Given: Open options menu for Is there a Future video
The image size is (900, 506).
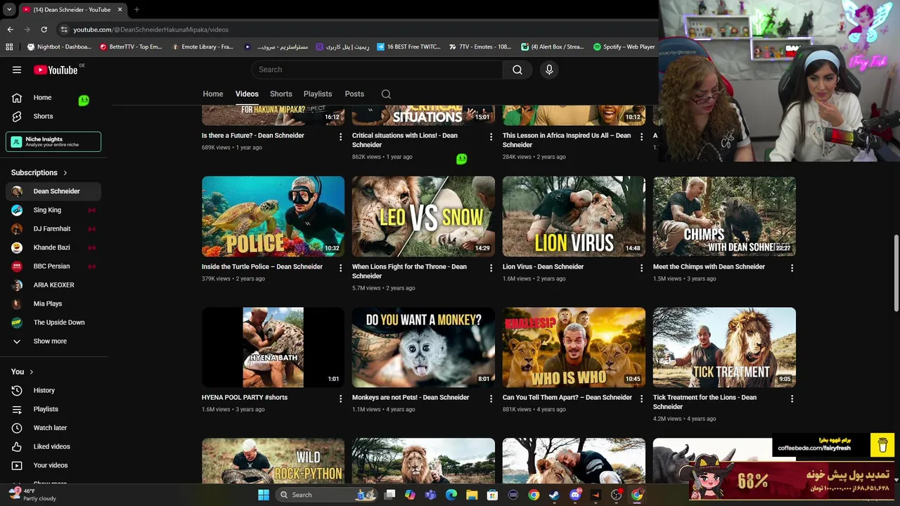Looking at the screenshot, I should coord(340,136).
